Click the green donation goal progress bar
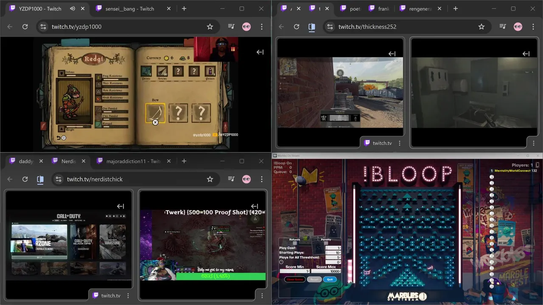Screen dimensions: 543x305 point(221,276)
